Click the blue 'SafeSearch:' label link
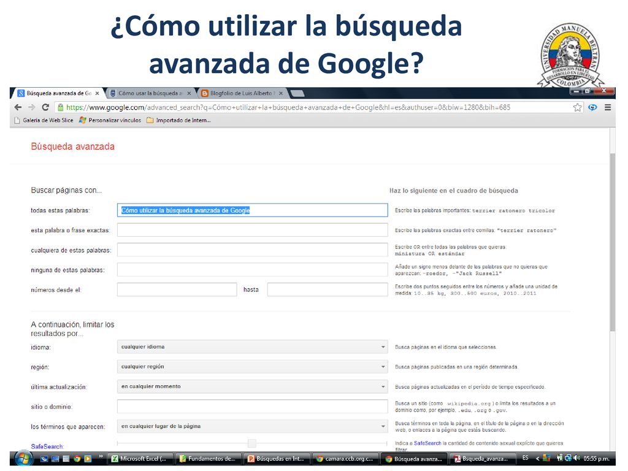This screenshot has width=628, height=471. point(47,446)
